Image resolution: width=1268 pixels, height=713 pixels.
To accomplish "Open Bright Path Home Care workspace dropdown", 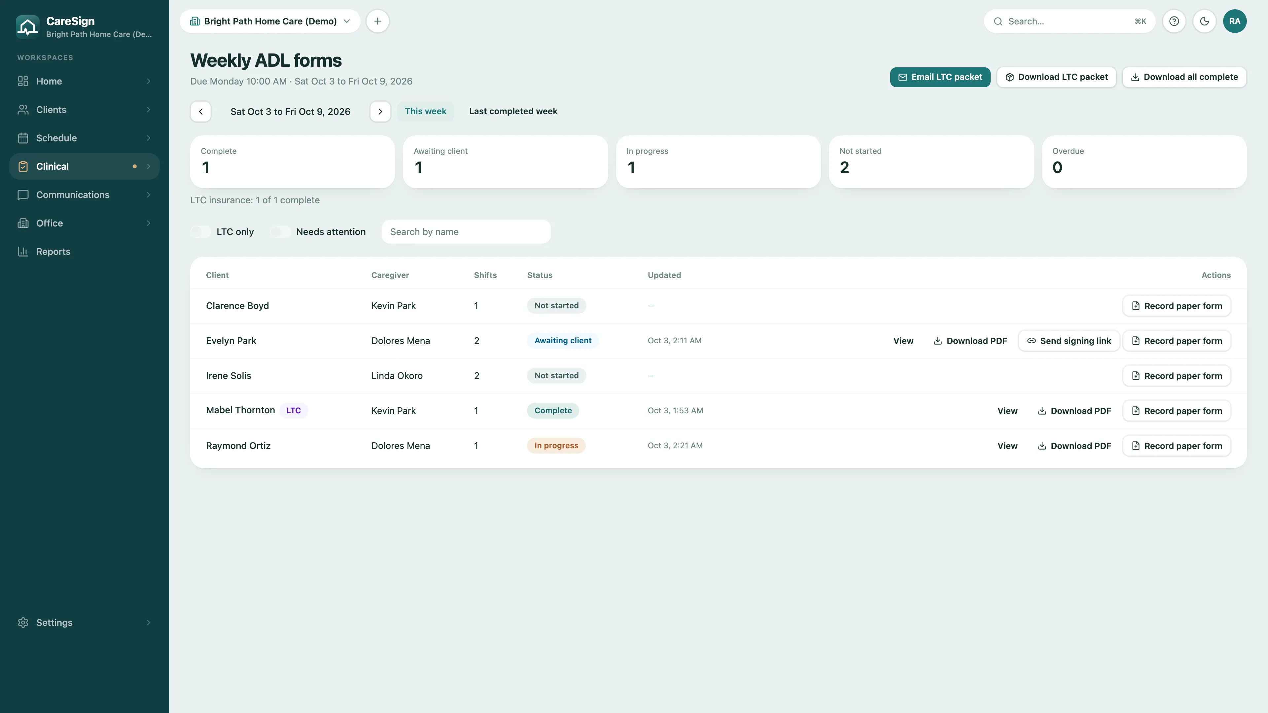I will [x=270, y=21].
